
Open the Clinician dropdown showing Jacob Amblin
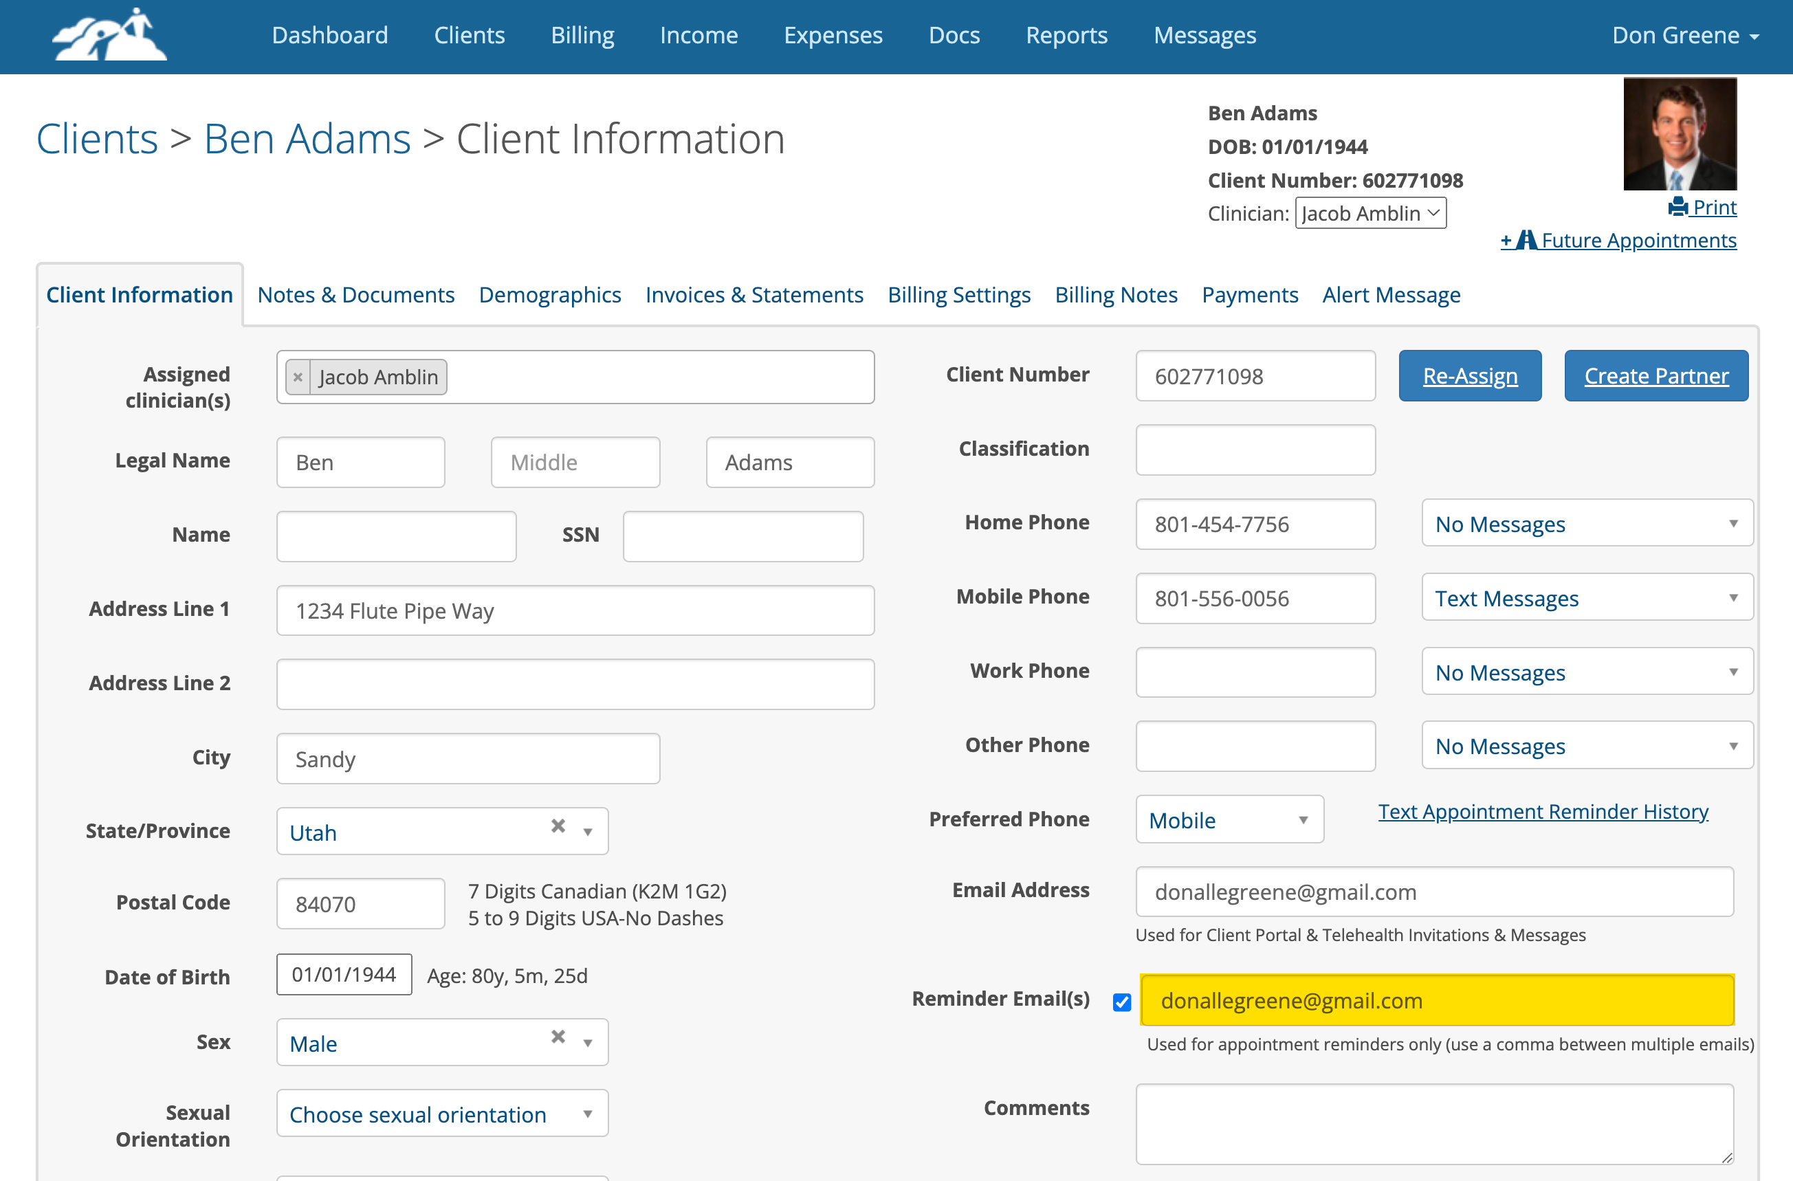click(1370, 212)
